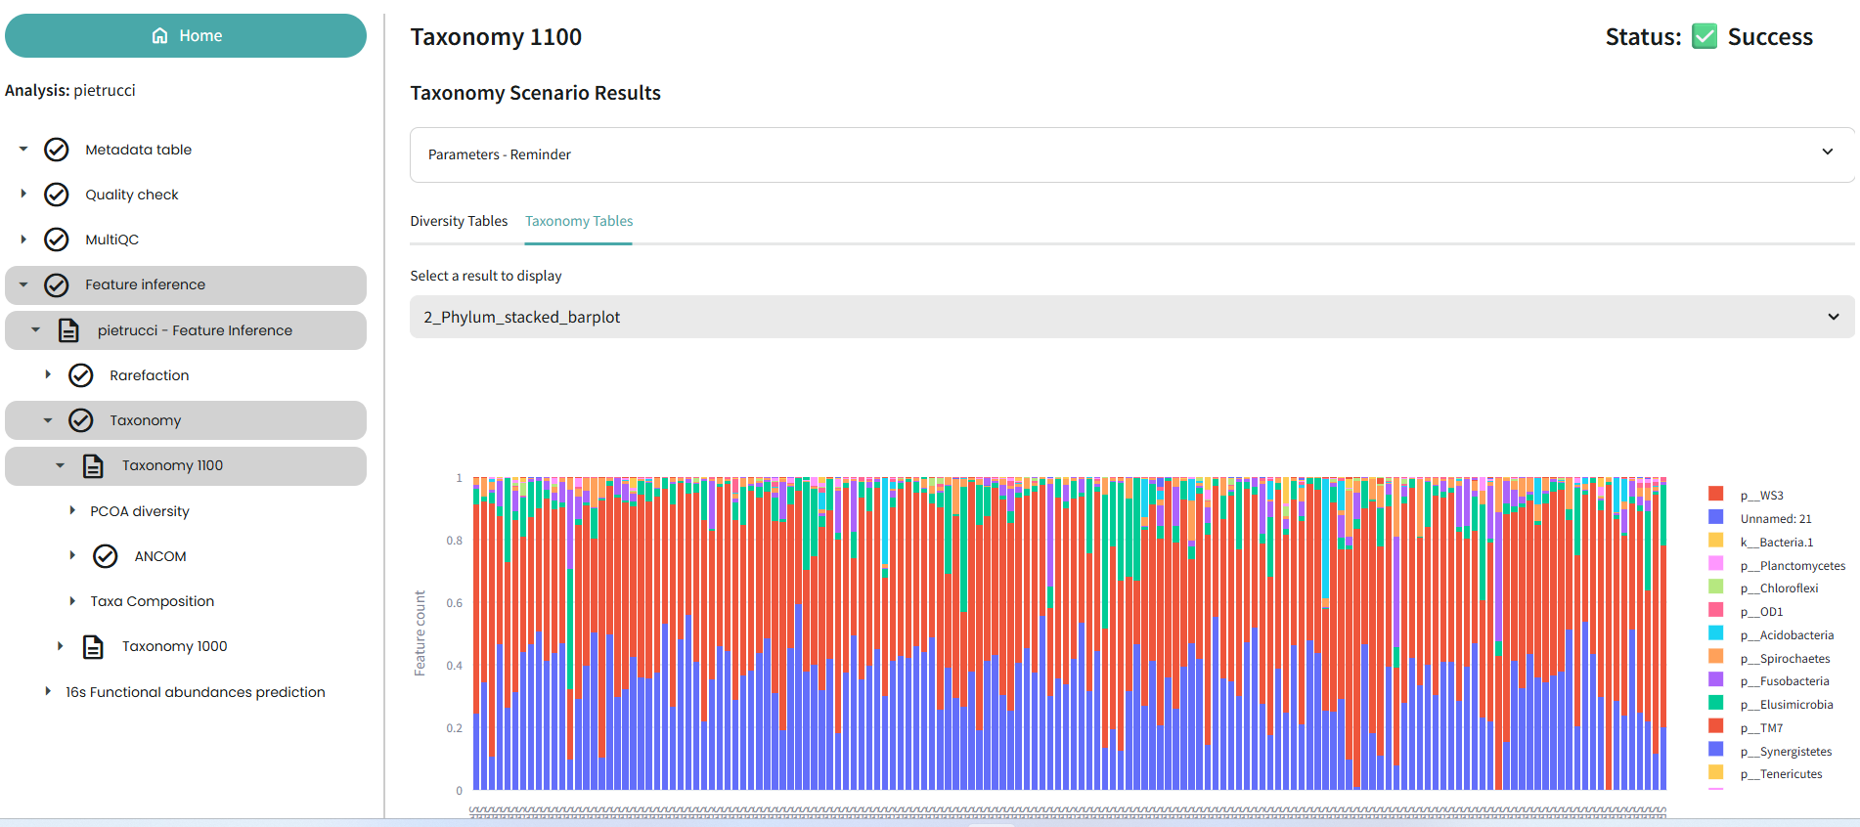Viewport: 1860px width, 827px height.
Task: Collapse the pietrucci Feature Inference arrow
Action: click(x=35, y=329)
